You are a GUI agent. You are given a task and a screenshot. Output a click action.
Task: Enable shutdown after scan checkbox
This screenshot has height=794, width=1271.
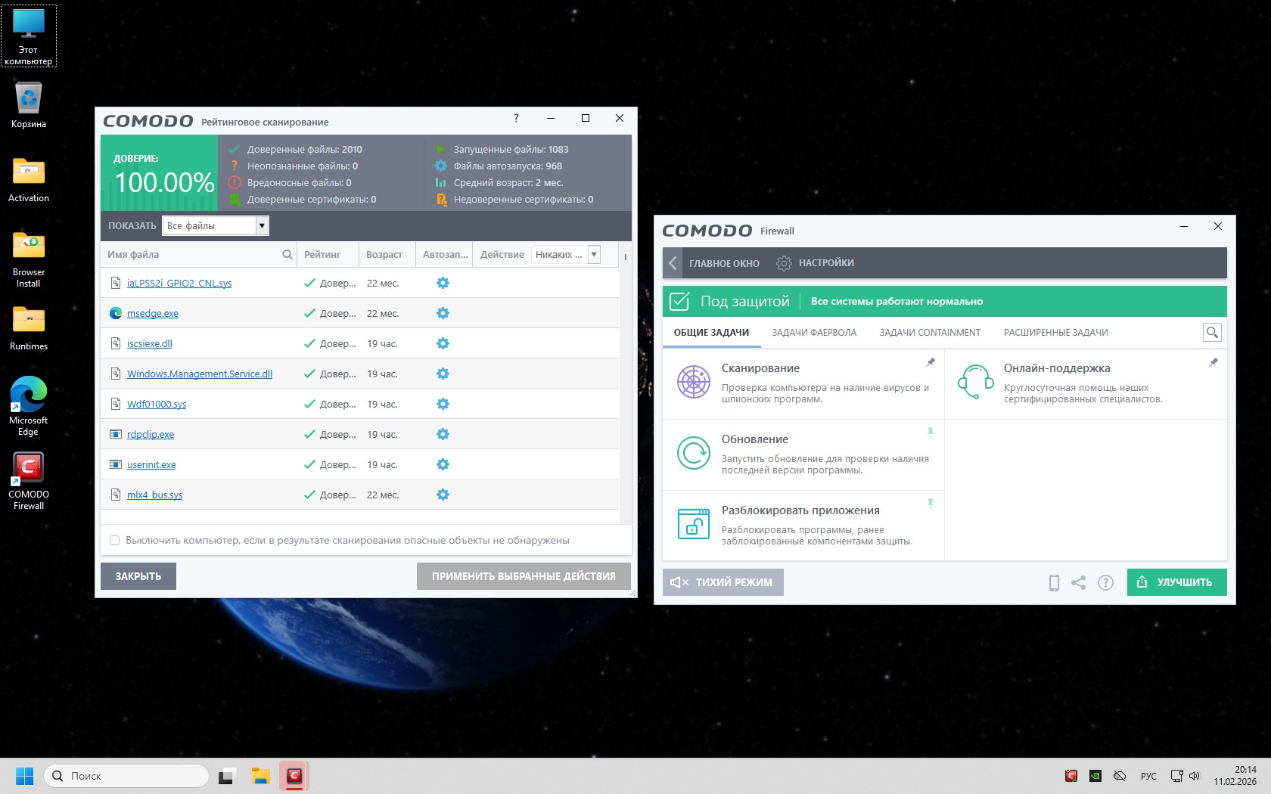click(115, 541)
